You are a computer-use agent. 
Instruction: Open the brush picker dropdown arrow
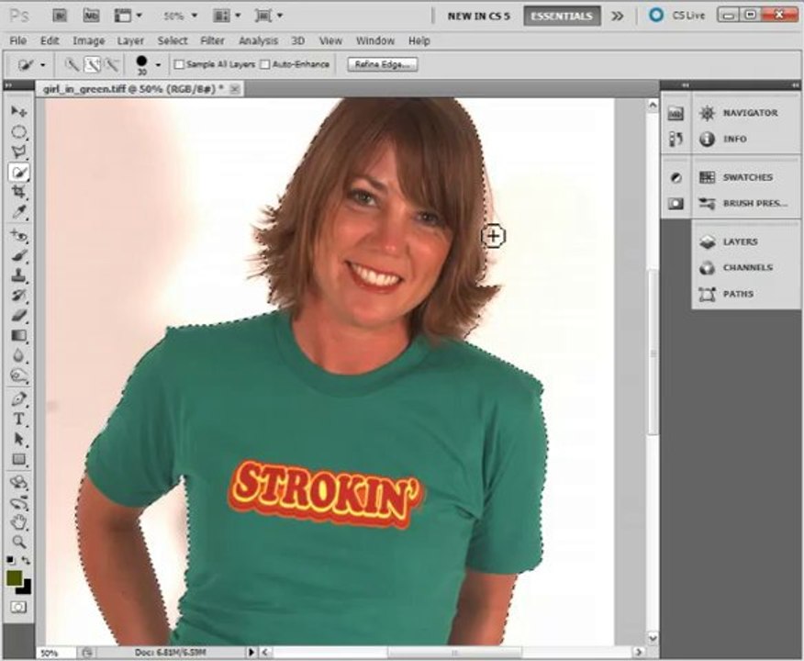[x=159, y=65]
